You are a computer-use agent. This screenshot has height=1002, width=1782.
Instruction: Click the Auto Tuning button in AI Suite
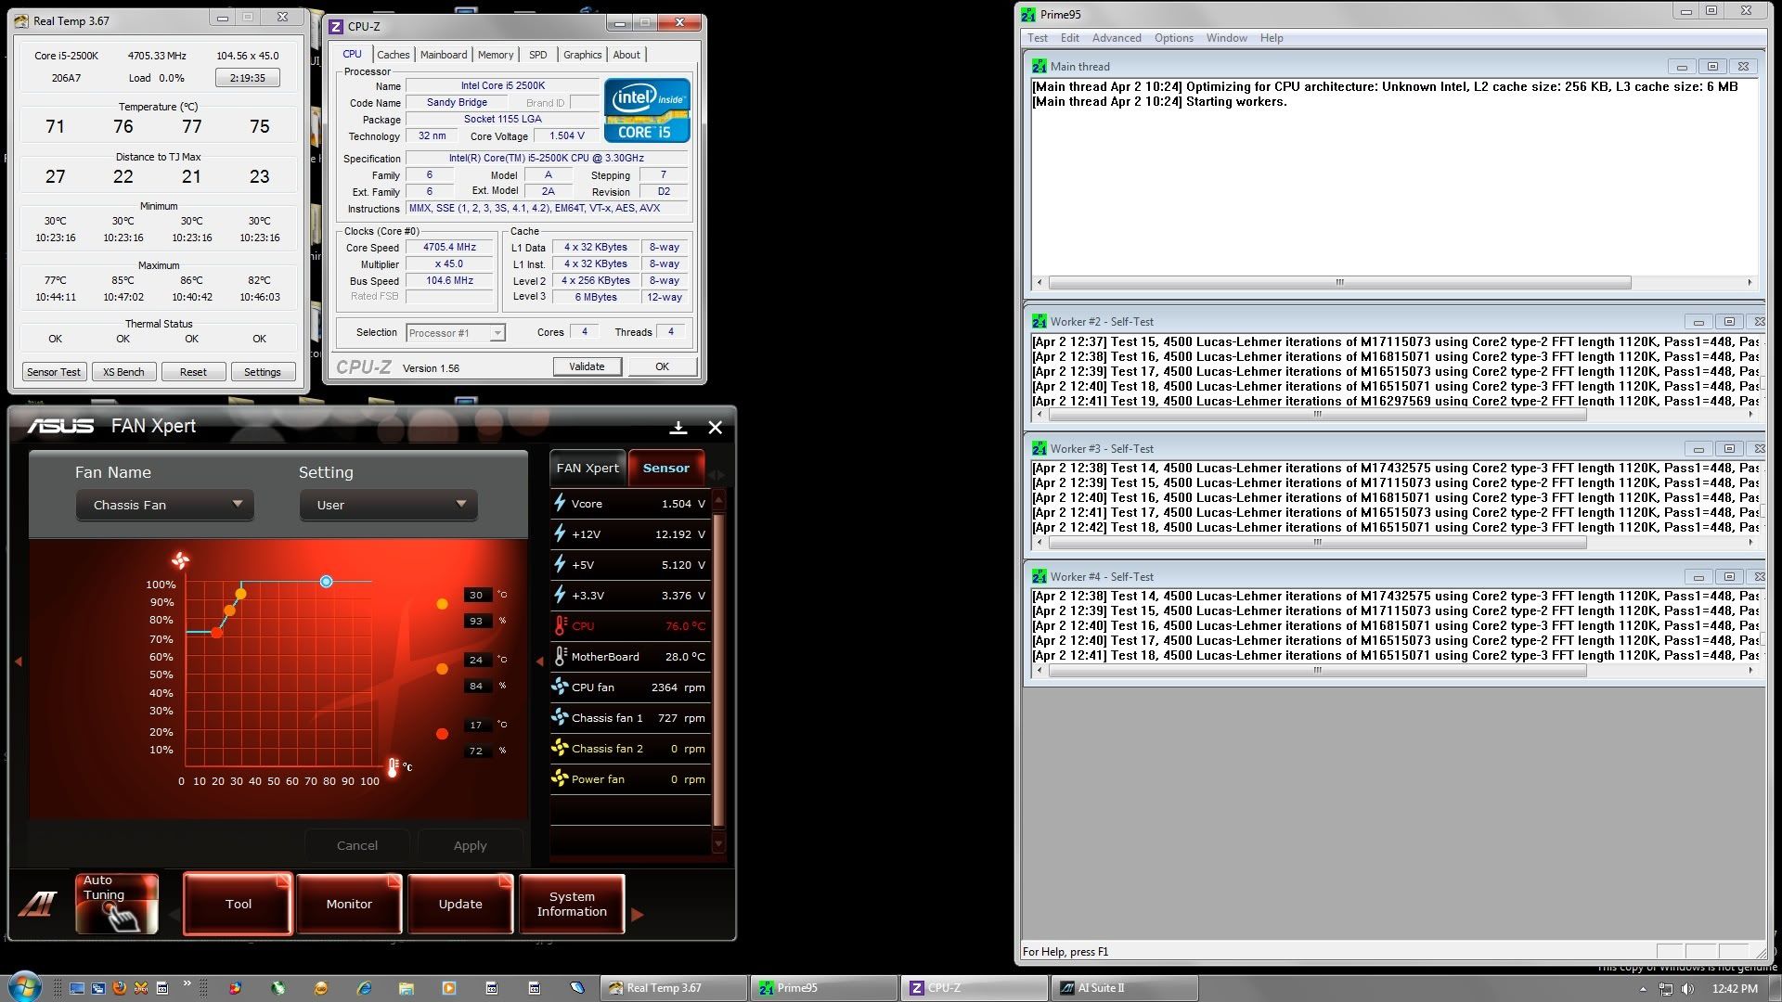[116, 903]
